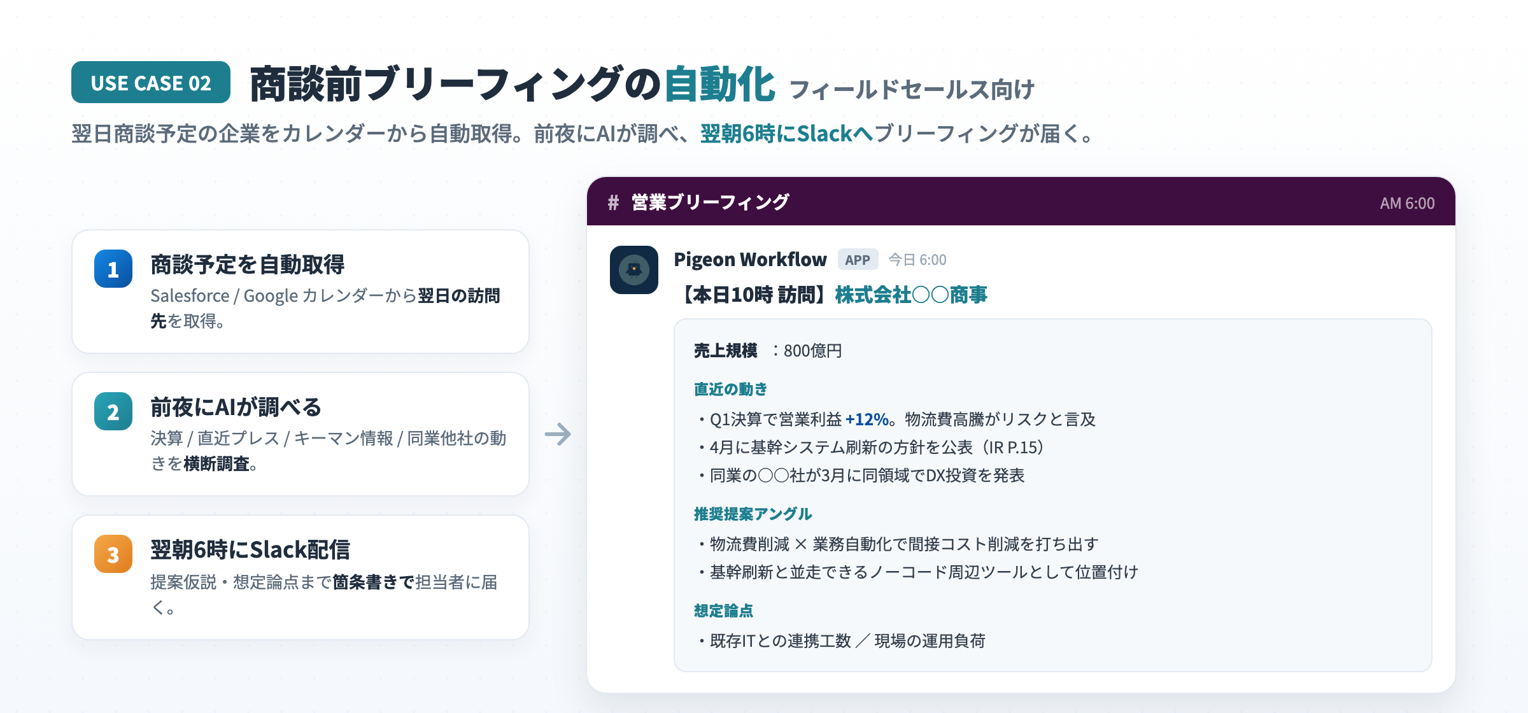
Task: Click the Pigeon Workflow app avatar icon
Action: tap(633, 270)
